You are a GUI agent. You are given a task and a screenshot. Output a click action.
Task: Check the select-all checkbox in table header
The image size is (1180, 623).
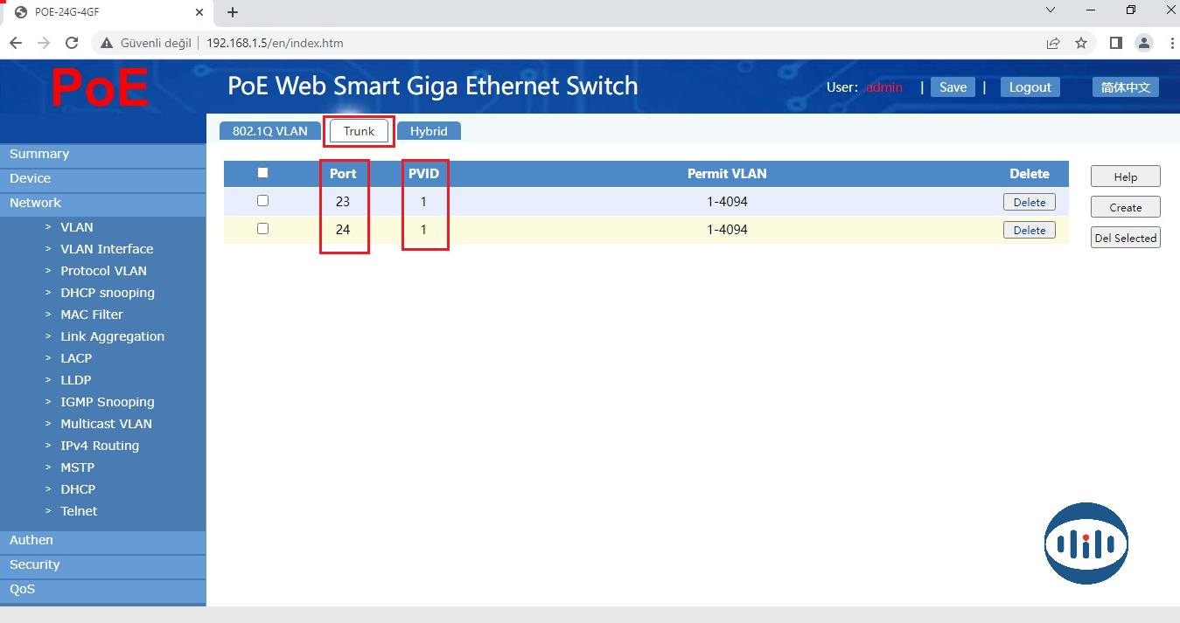[262, 173]
